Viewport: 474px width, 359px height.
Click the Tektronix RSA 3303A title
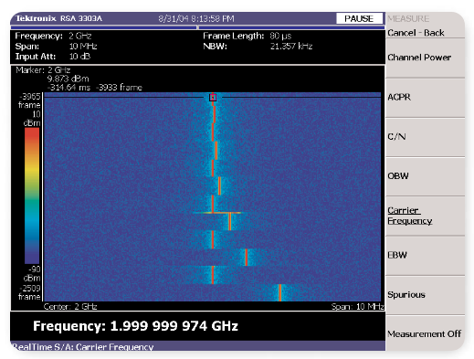coord(59,18)
